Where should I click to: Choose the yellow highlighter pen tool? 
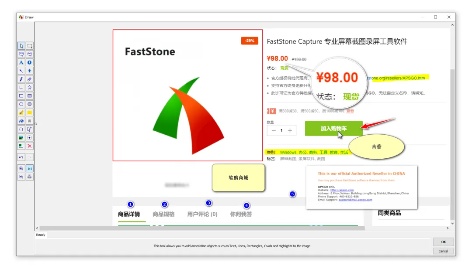click(x=21, y=112)
